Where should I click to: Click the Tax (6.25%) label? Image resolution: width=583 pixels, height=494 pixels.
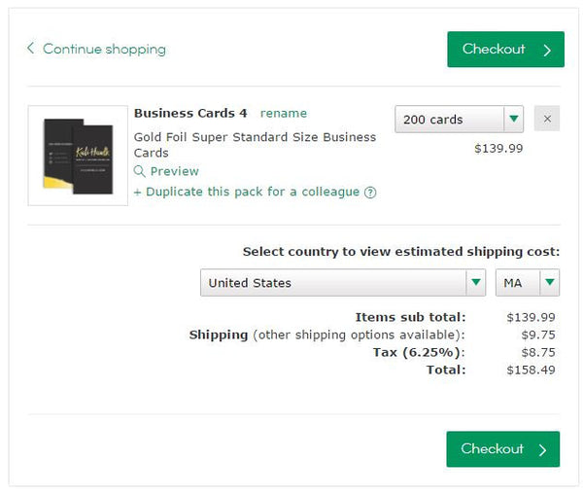pos(419,352)
